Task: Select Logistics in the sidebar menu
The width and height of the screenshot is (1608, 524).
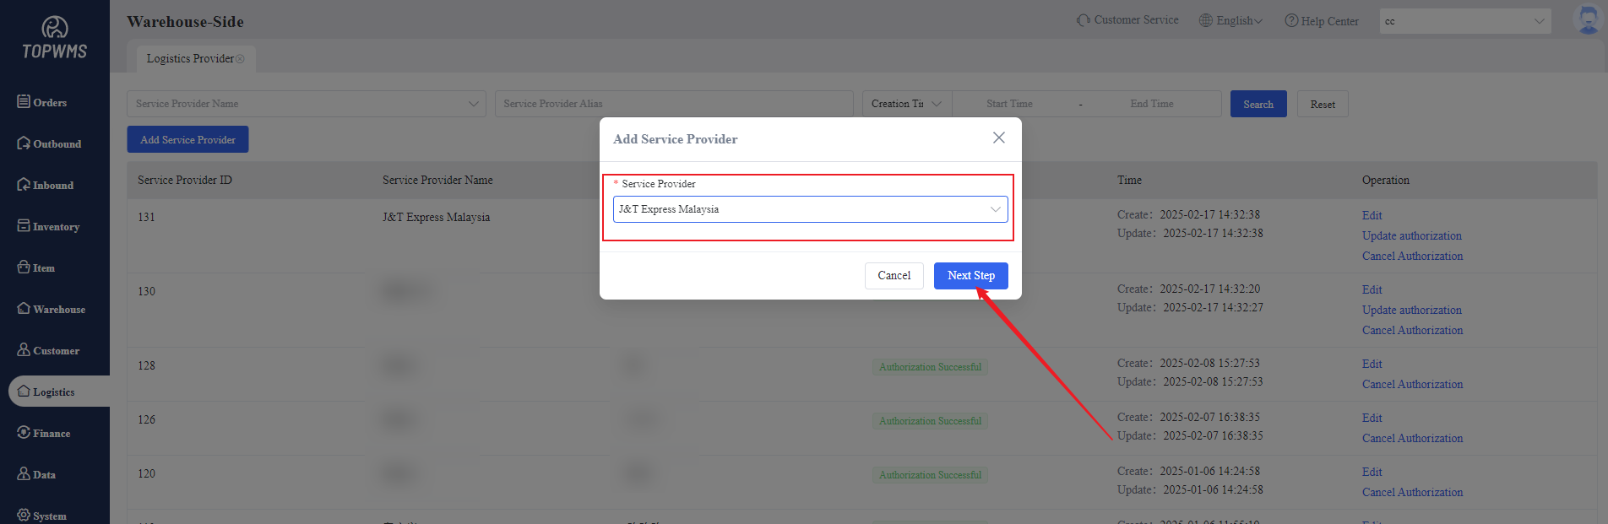Action: [x=53, y=392]
